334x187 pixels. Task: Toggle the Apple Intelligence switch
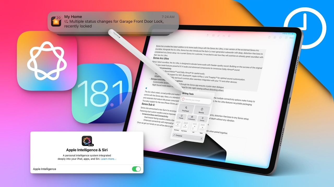click(x=136, y=169)
